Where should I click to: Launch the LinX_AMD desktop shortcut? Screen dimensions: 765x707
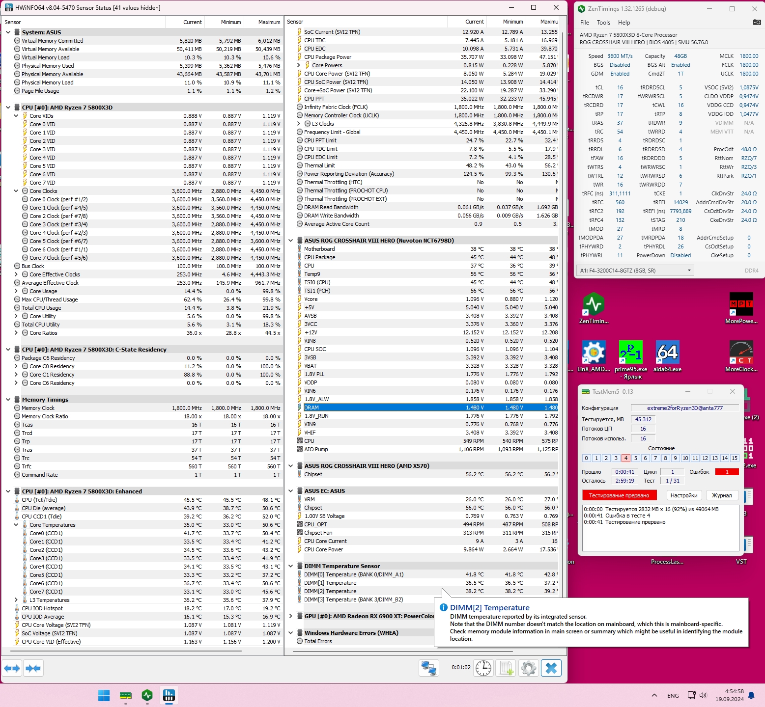click(594, 356)
